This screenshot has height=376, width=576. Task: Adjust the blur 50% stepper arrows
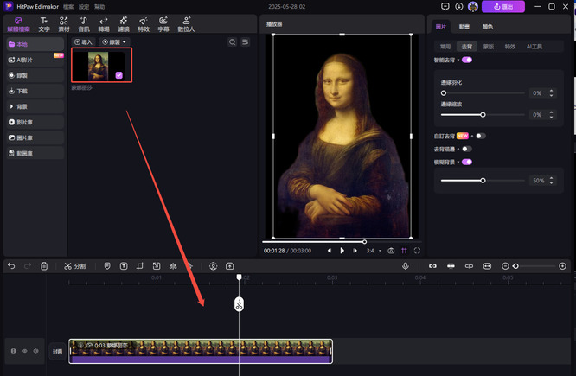tap(551, 181)
